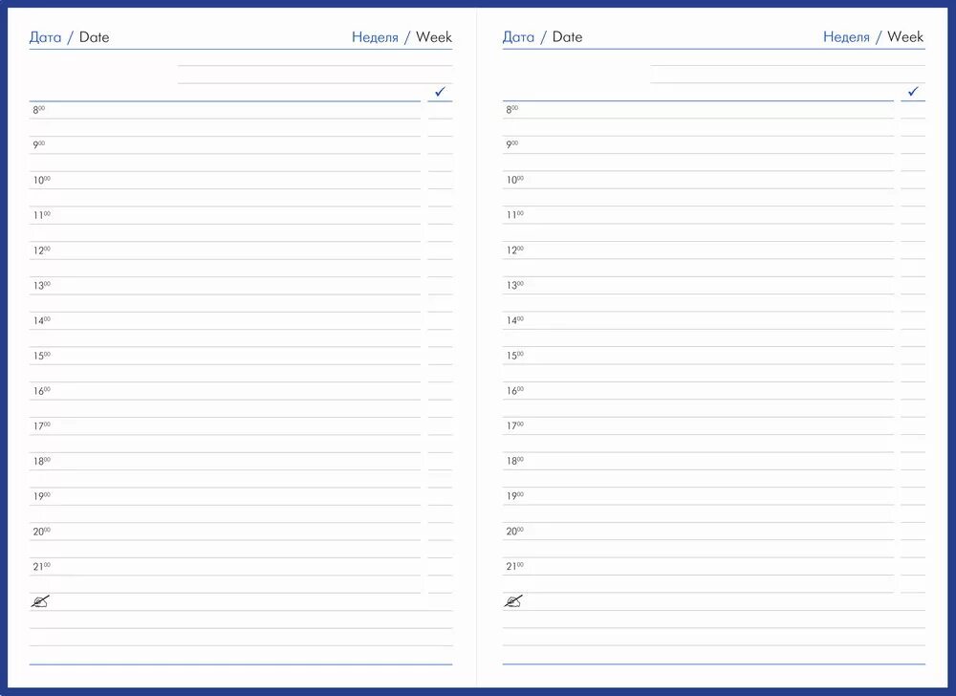Select the 20:00 time slot on the left page

pyautogui.click(x=41, y=532)
